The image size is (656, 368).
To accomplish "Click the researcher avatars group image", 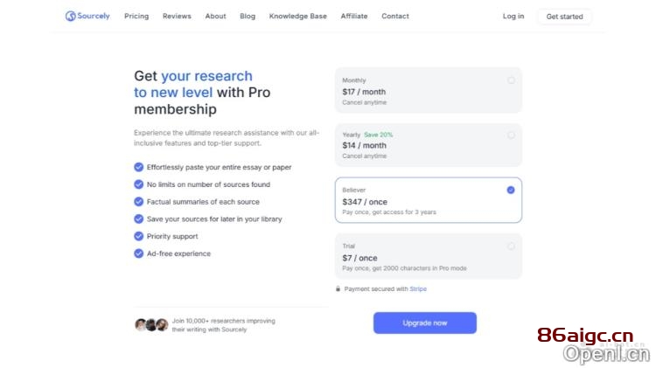I will 151,324.
